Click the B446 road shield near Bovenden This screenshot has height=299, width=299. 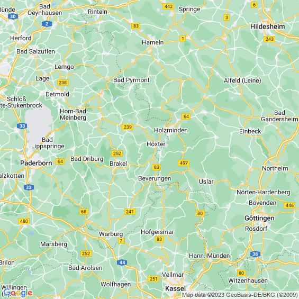coord(289,205)
